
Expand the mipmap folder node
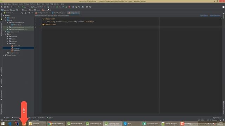(8, 41)
